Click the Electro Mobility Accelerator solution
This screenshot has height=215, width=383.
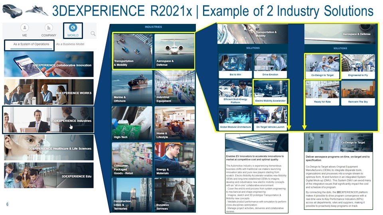270,92
